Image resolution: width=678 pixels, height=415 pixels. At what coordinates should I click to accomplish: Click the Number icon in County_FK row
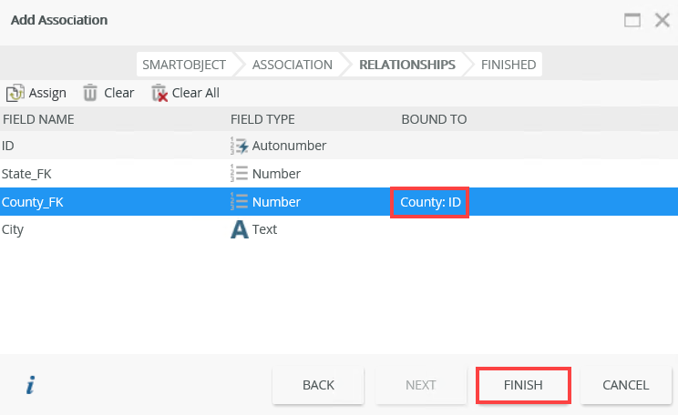tap(240, 202)
